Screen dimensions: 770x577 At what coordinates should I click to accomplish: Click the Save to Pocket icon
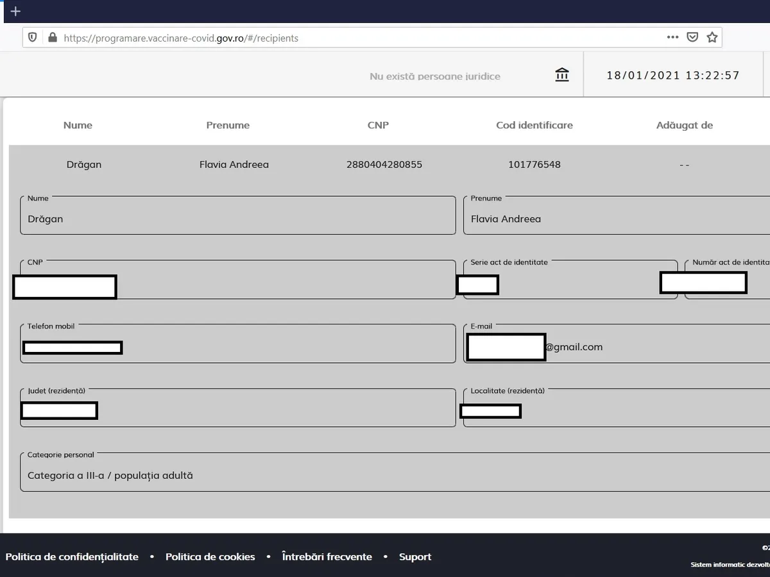[692, 37]
